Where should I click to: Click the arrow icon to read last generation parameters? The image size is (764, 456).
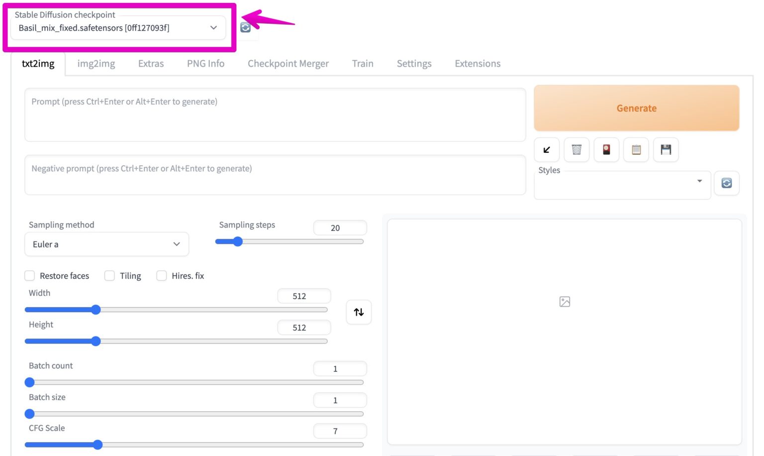pyautogui.click(x=547, y=150)
